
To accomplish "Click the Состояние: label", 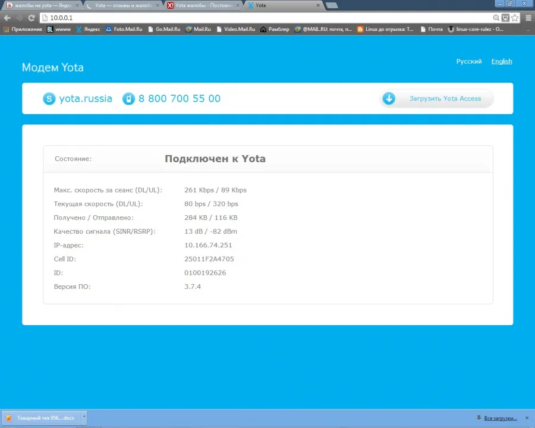I will coord(73,159).
